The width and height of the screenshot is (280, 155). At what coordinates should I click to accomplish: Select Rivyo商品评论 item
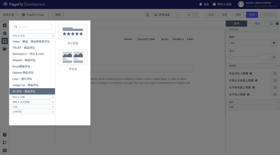(x=32, y=66)
